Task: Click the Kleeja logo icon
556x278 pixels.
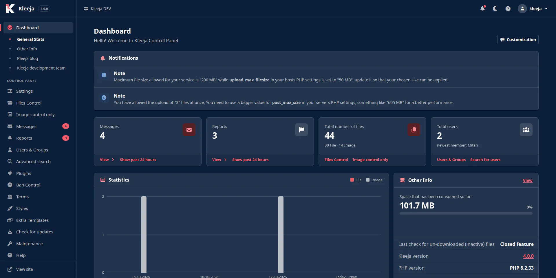Action: pos(10,9)
